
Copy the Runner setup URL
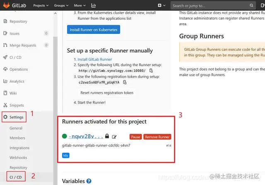click(151, 71)
